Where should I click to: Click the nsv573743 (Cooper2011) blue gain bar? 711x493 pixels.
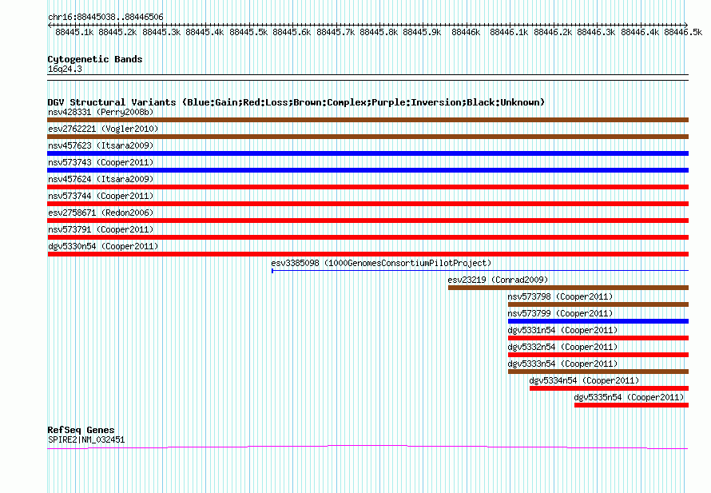coord(367,170)
